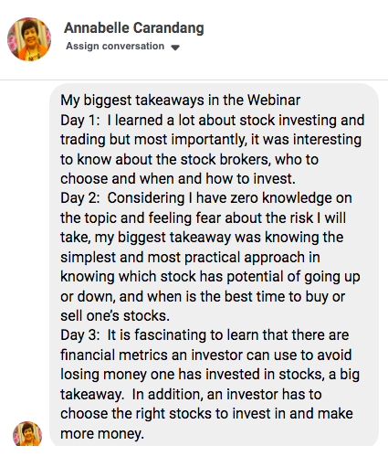Click the Annabelle Carandang contact name
The width and height of the screenshot is (388, 456).
[134, 28]
